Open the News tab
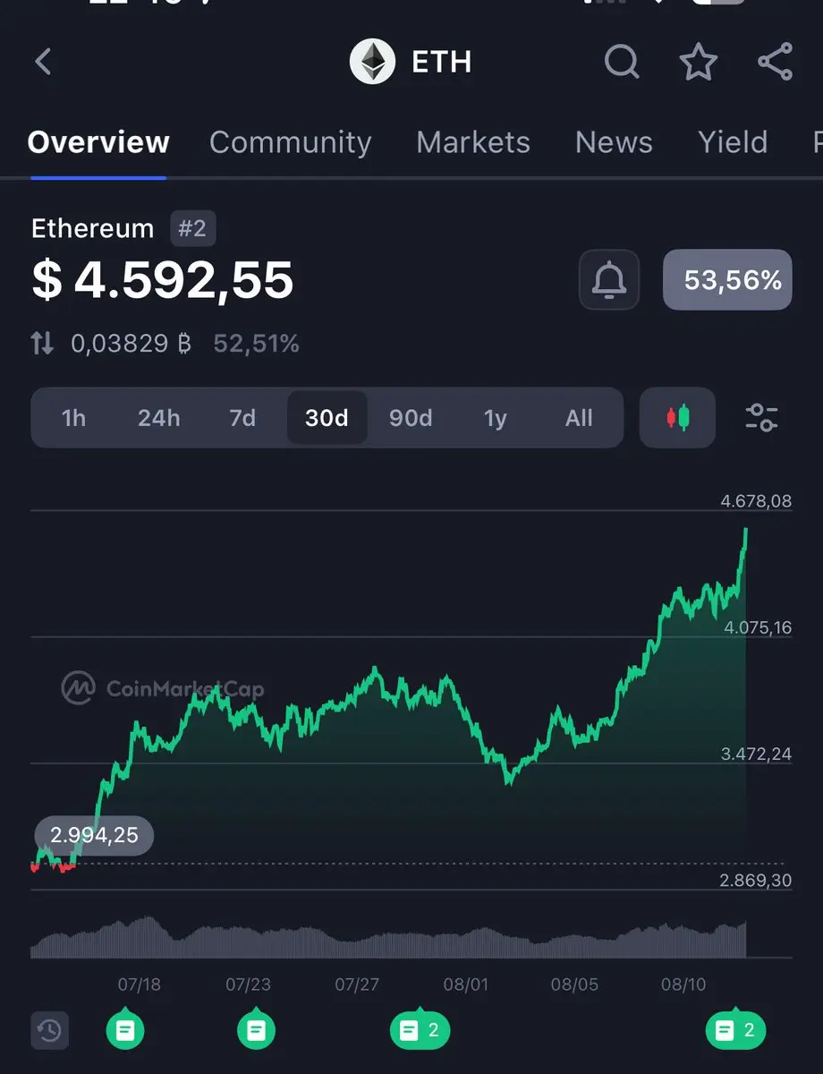 coord(614,142)
